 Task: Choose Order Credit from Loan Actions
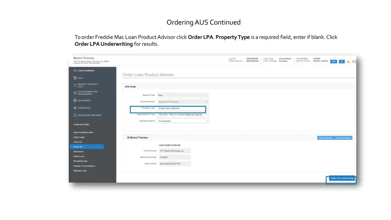tap(78, 137)
